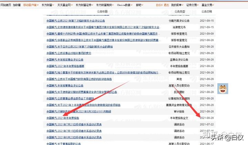The height and width of the screenshot is (145, 248).
Task: Open 2021年第三次临时股东大会决议公告 announcement
Action: point(75,21)
